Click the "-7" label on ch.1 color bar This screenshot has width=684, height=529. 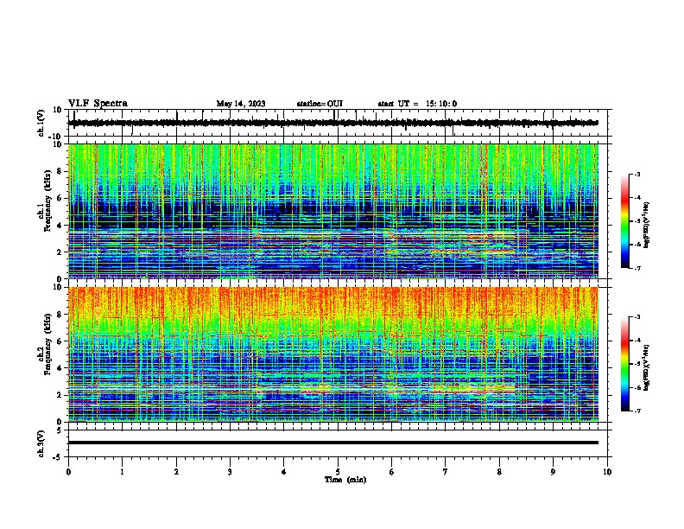click(x=636, y=268)
